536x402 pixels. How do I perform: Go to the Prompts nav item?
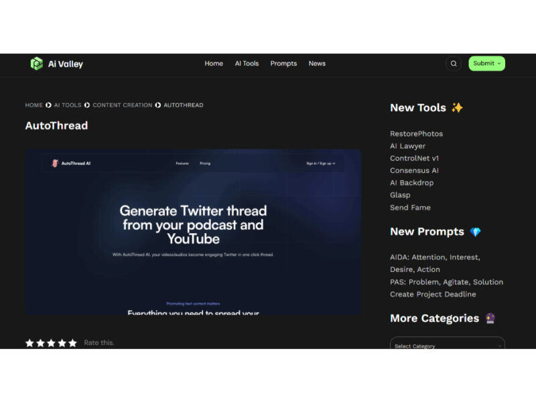tap(283, 64)
